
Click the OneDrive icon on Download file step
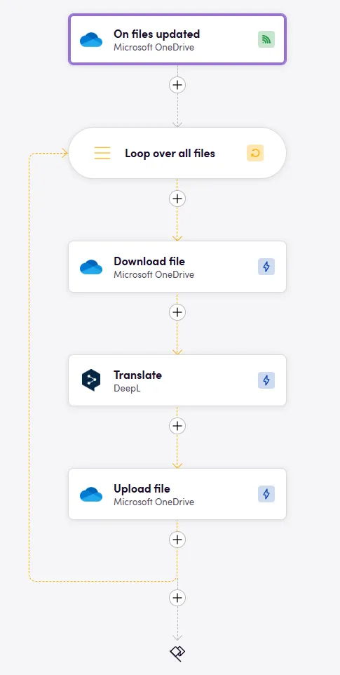[91, 267]
